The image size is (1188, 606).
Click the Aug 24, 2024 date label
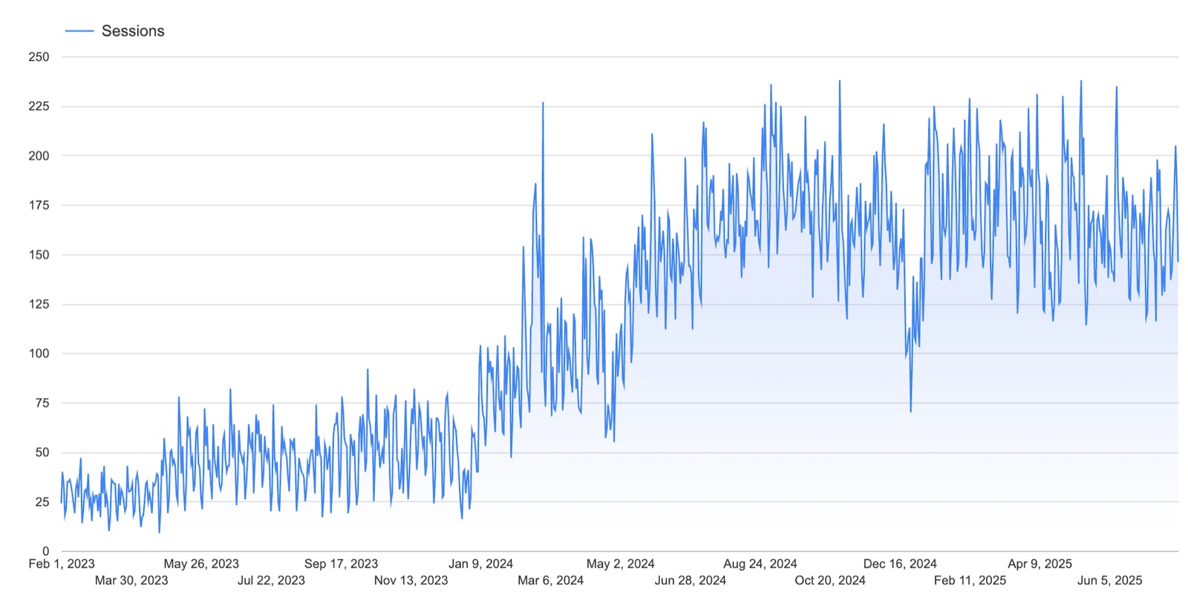[760, 564]
